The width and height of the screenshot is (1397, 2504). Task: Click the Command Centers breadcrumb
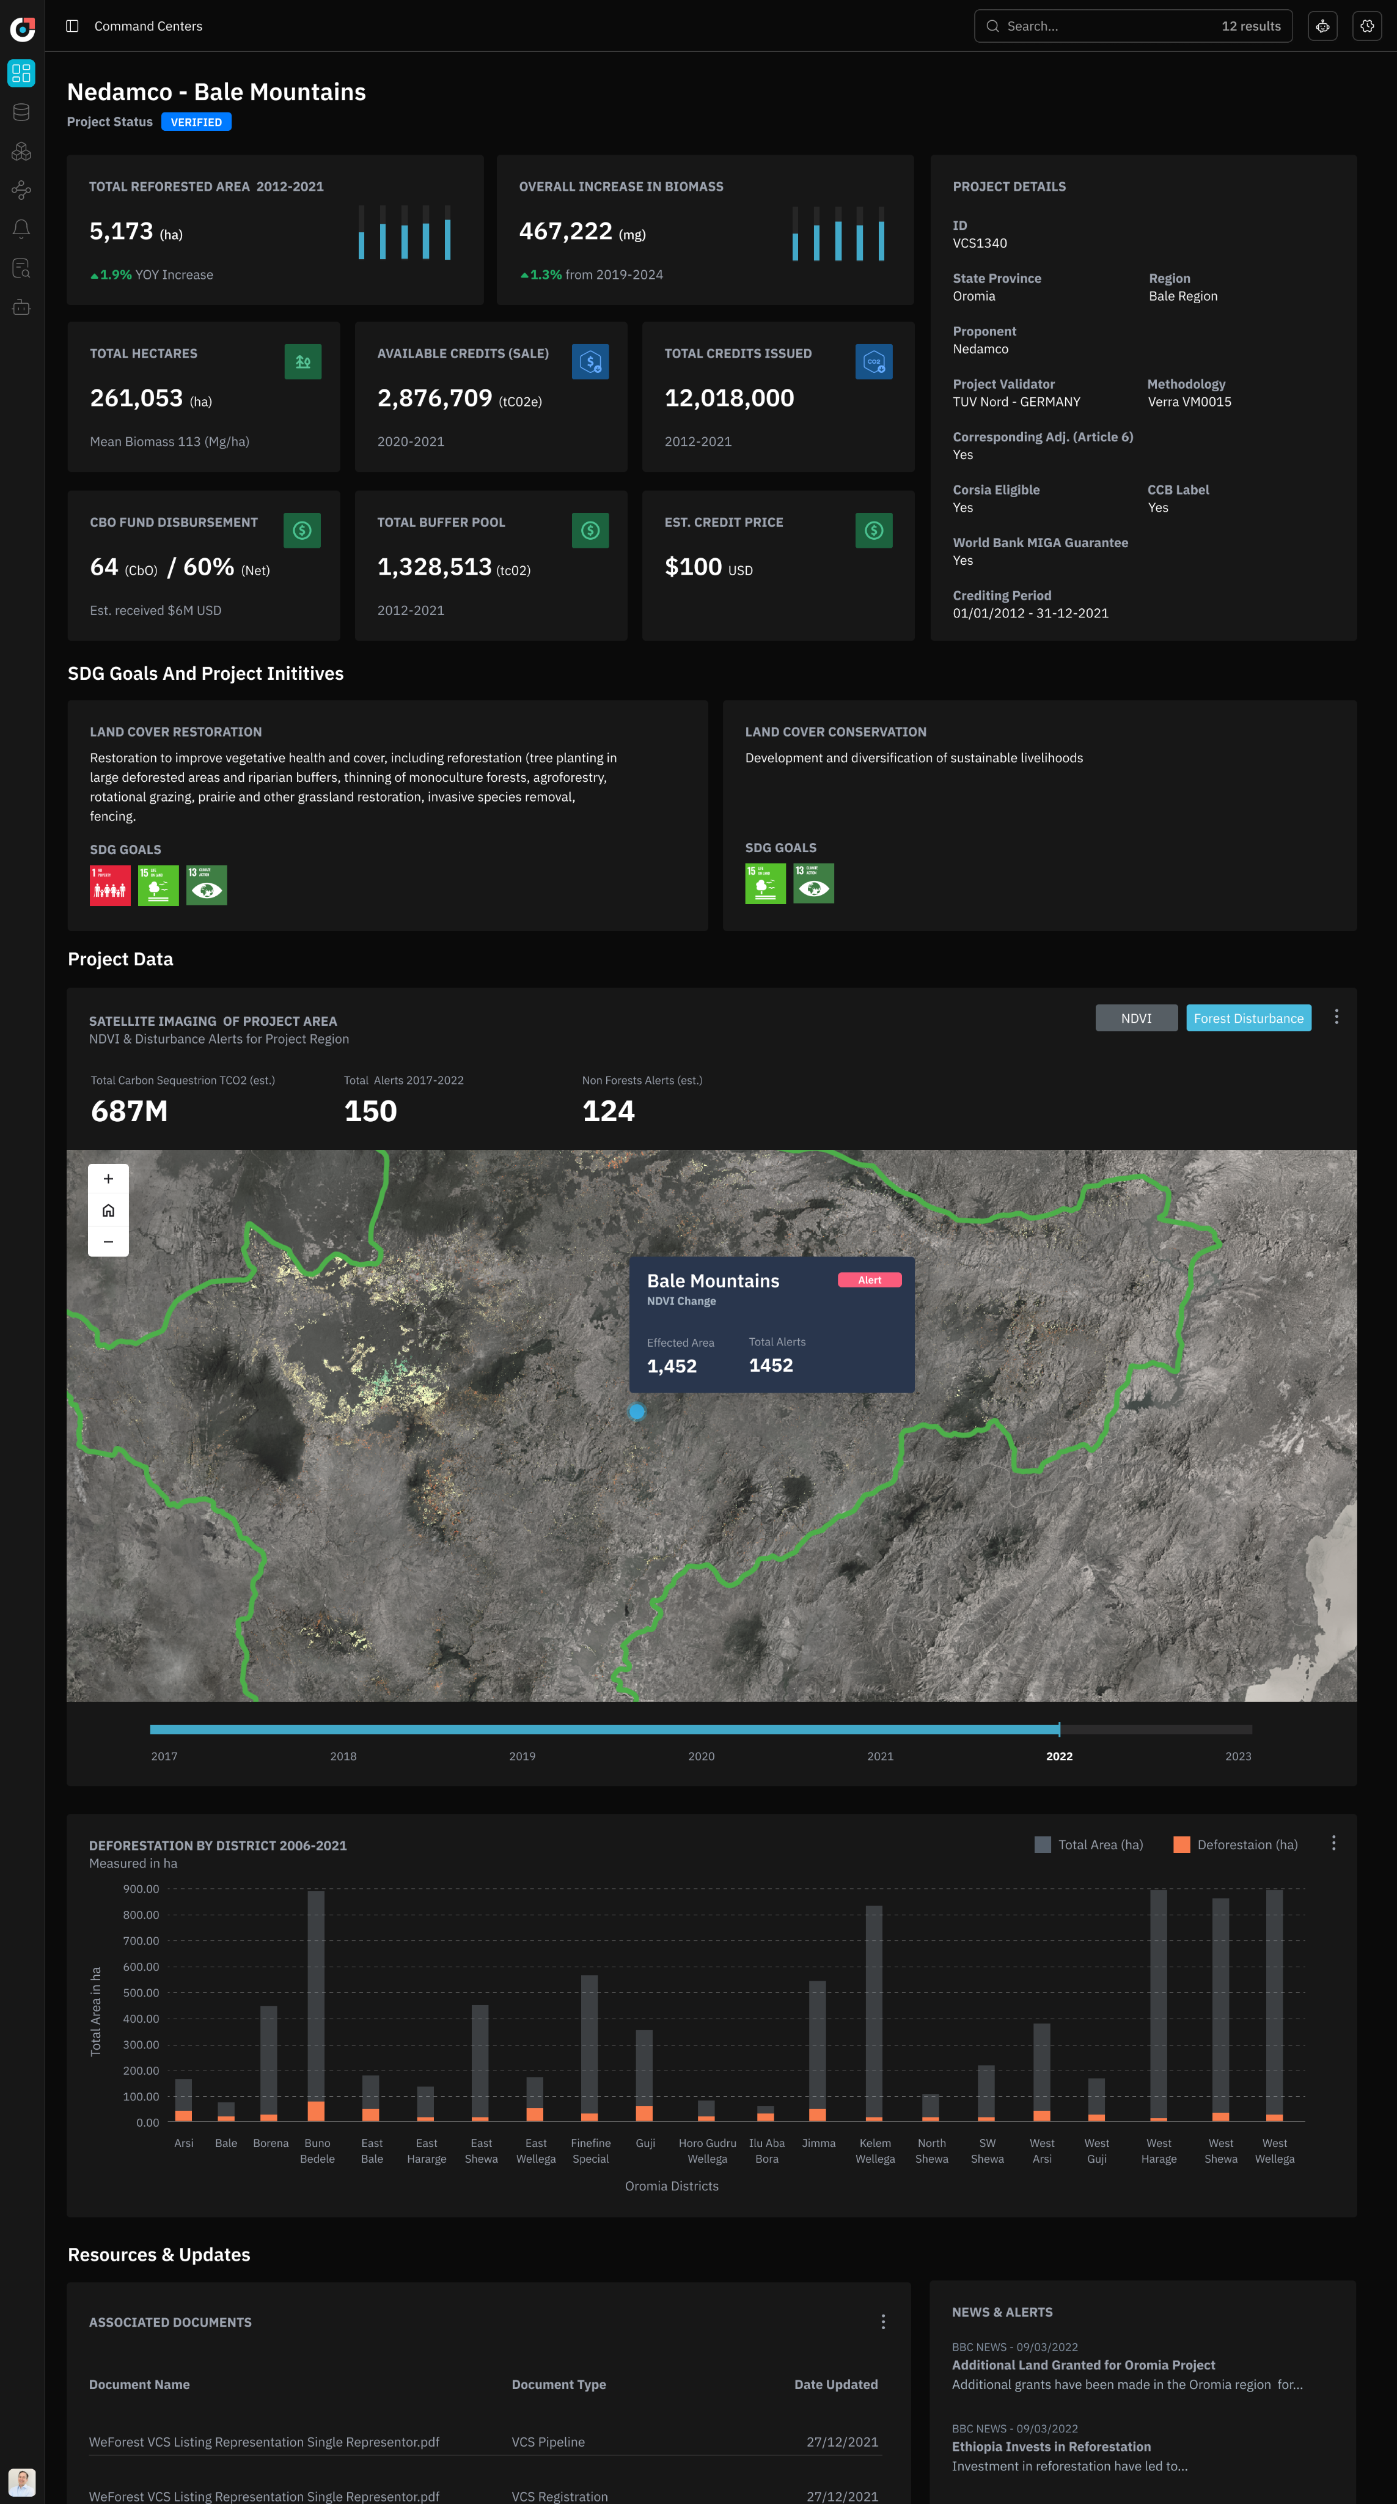tap(148, 26)
